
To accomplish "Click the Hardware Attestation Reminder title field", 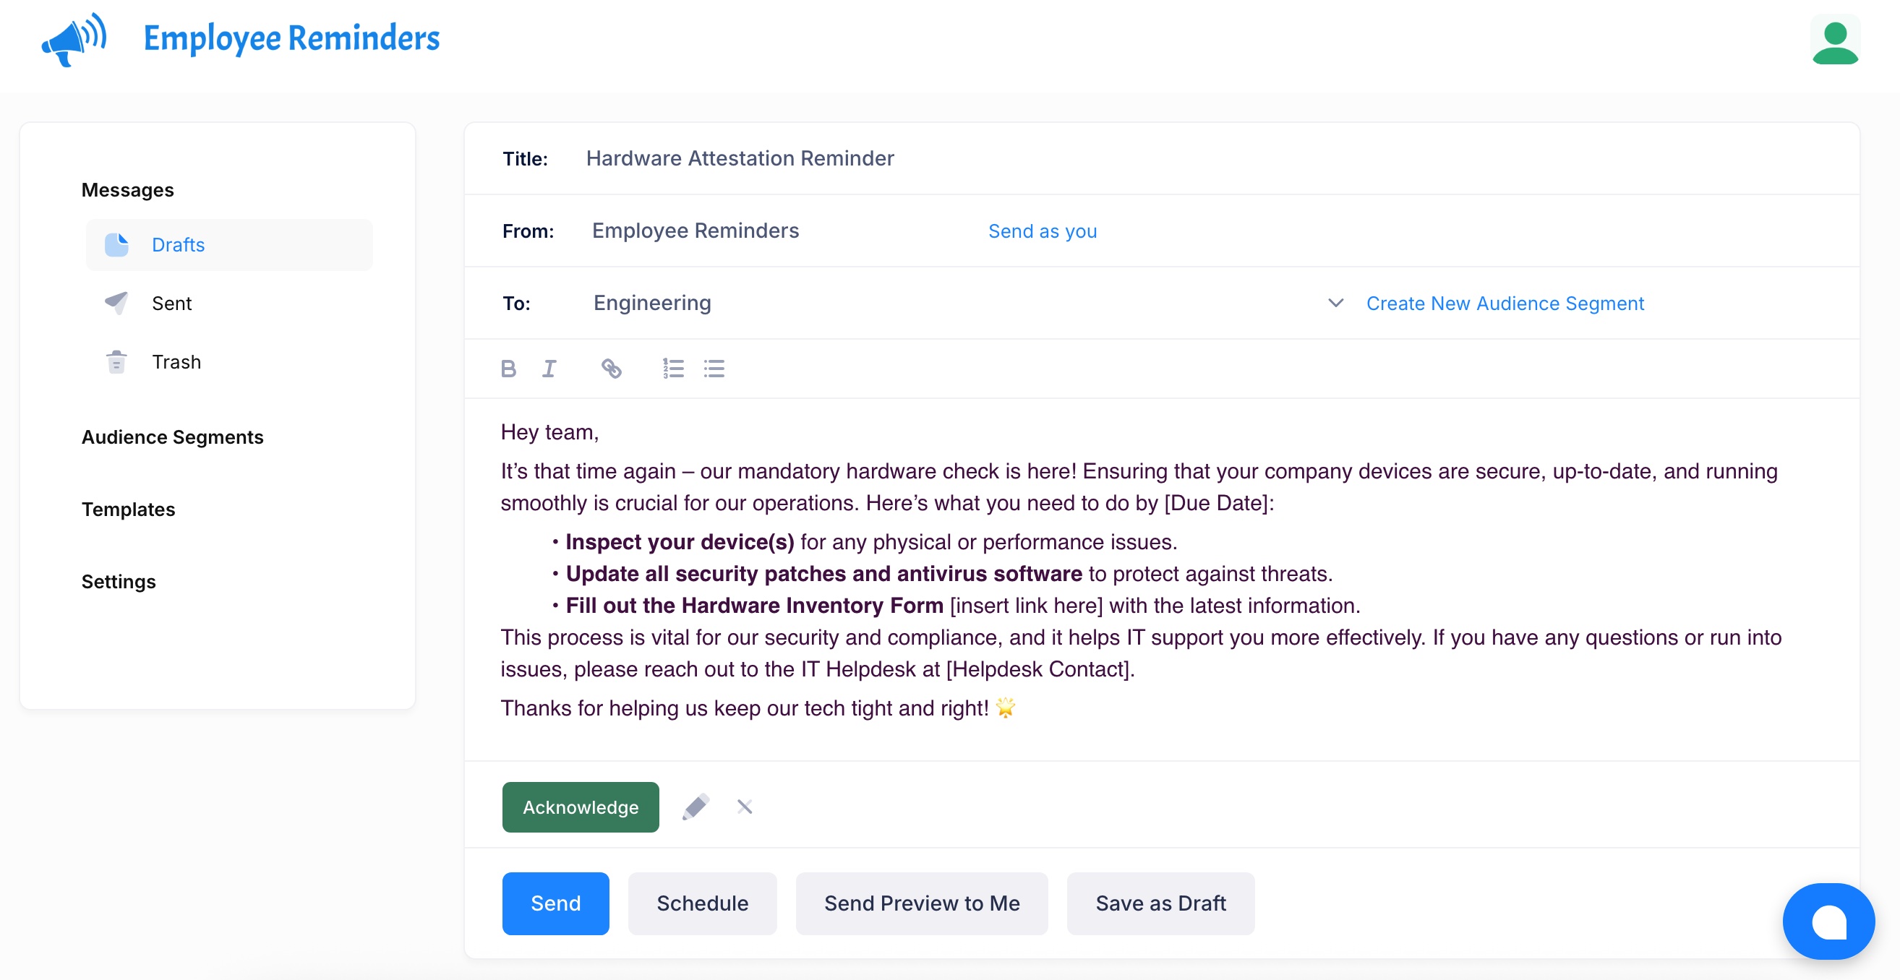I will click(x=740, y=158).
